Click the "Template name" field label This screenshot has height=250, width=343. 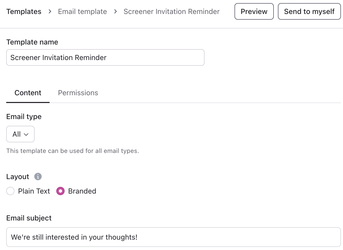tap(32, 42)
